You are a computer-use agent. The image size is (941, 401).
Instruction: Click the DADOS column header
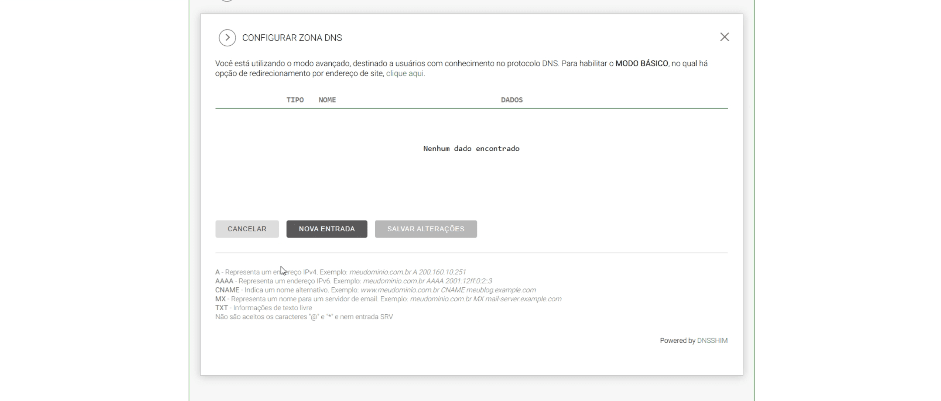(x=511, y=100)
